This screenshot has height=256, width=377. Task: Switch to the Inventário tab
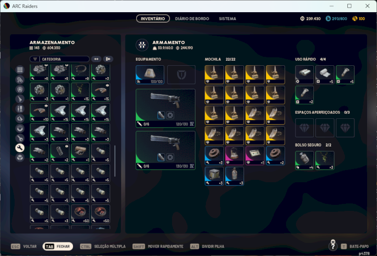point(153,18)
